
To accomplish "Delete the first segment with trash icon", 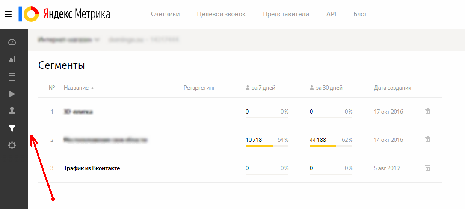I will coord(428,112).
